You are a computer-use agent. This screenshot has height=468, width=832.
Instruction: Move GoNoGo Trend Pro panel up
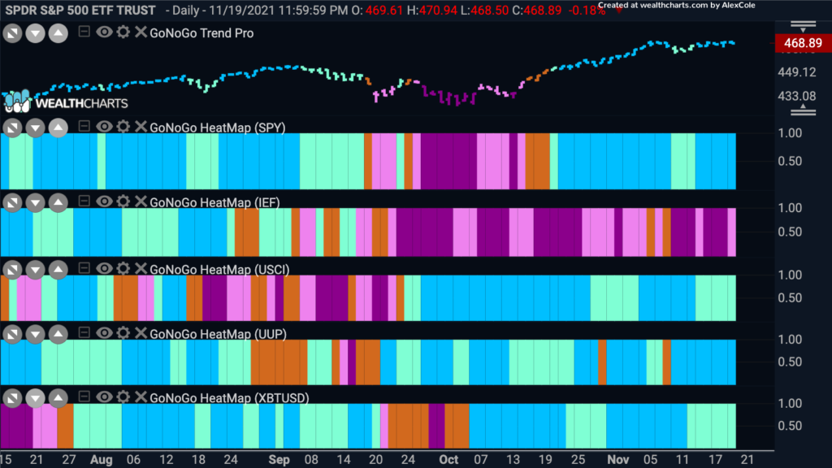coord(58,33)
